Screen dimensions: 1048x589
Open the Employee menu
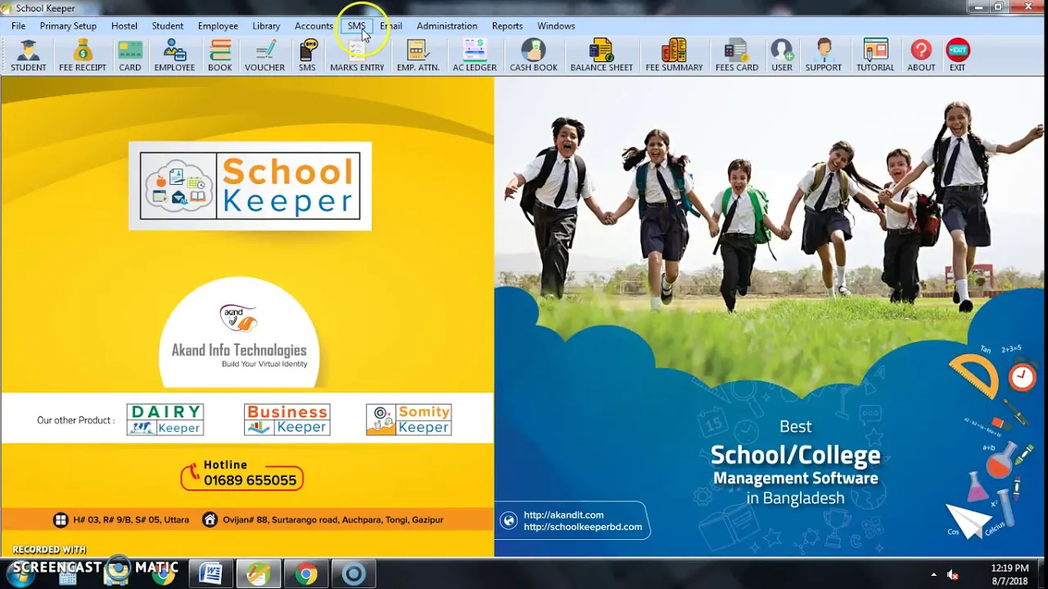pos(218,26)
